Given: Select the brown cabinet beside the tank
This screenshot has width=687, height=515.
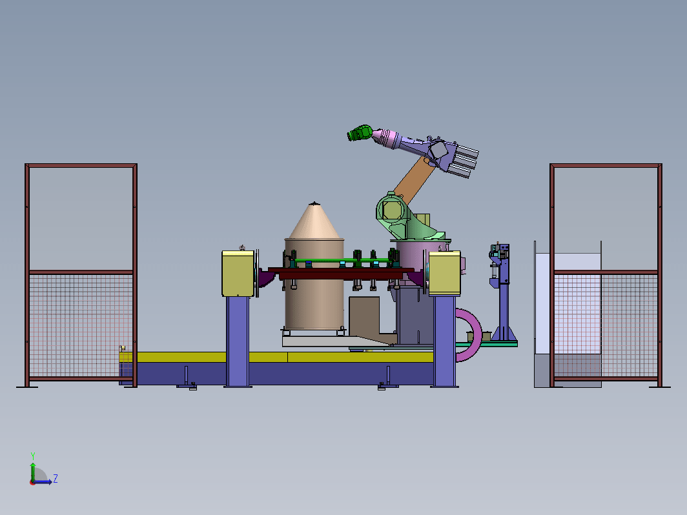Looking at the screenshot, I should pos(365,318).
